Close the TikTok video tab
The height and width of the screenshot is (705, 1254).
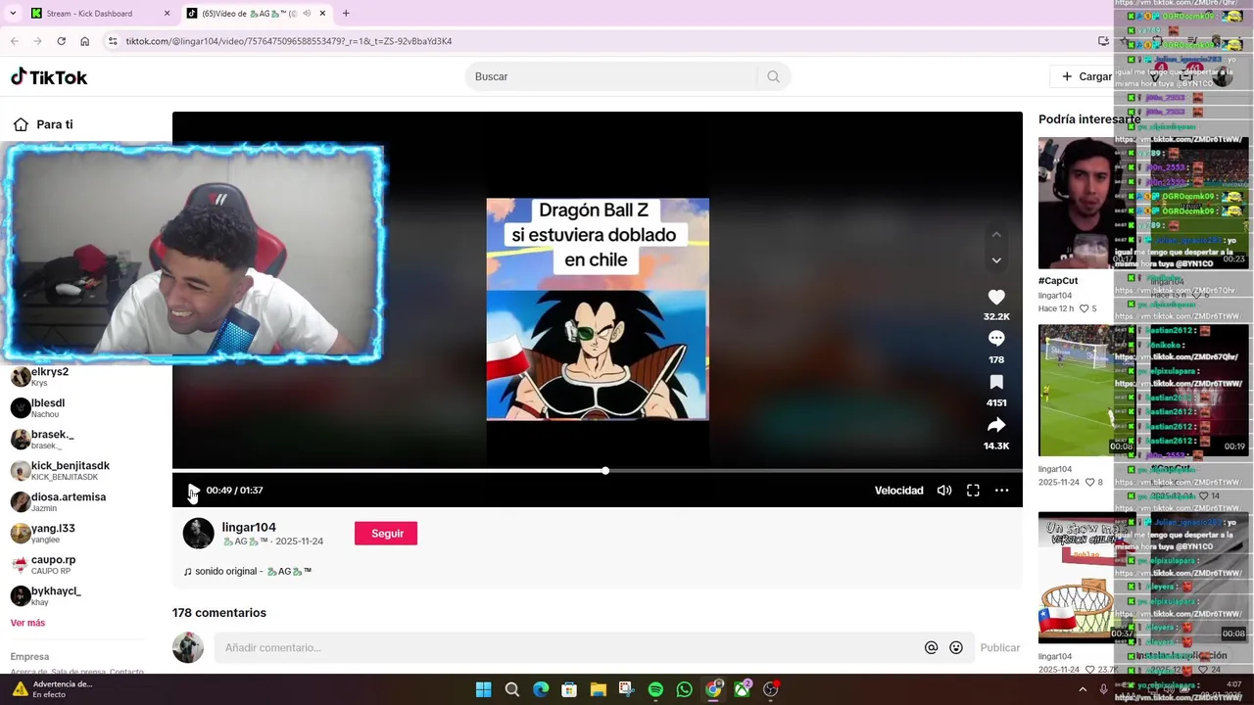coord(321,14)
